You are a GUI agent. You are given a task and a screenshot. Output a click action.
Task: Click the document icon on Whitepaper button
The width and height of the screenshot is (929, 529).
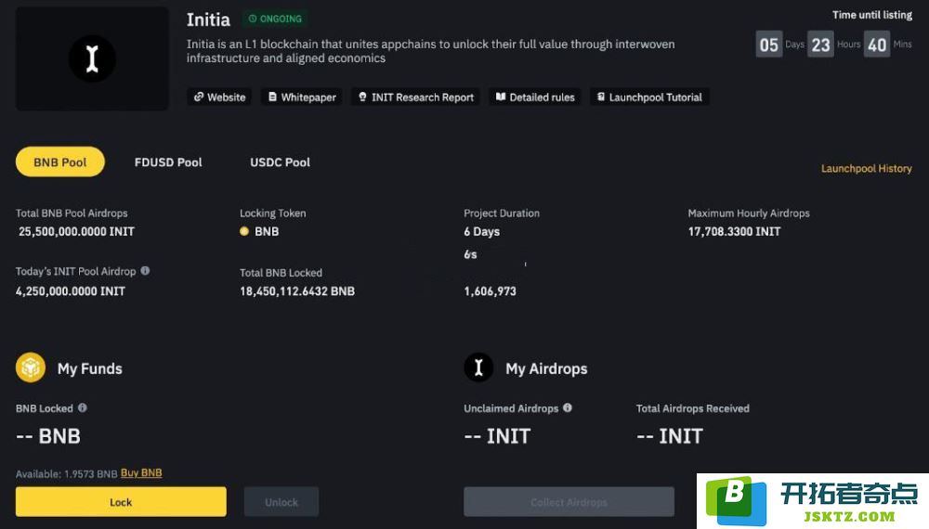click(x=272, y=97)
